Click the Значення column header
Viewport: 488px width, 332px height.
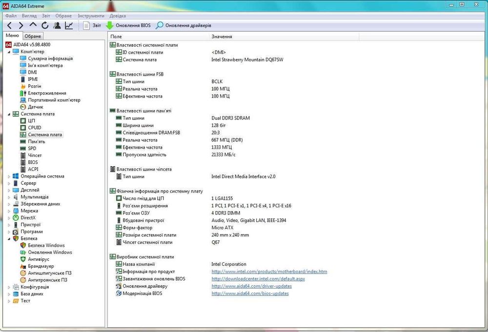tap(284, 37)
